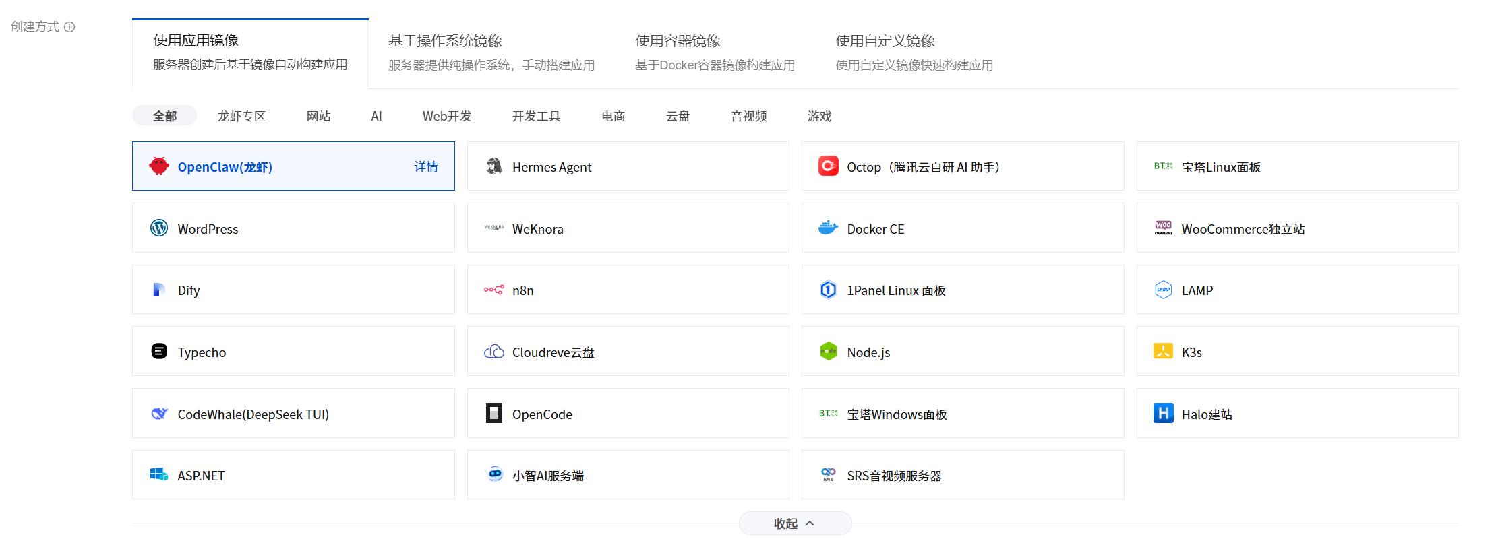The height and width of the screenshot is (543, 1496).
Task: Filter by 开发工具 category
Action: (x=537, y=116)
